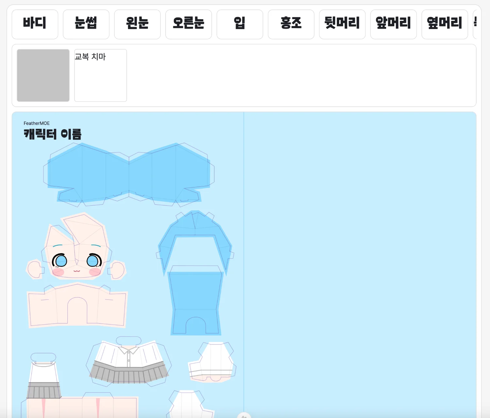Switch to the 입 tab
The width and height of the screenshot is (490, 418).
(x=240, y=24)
